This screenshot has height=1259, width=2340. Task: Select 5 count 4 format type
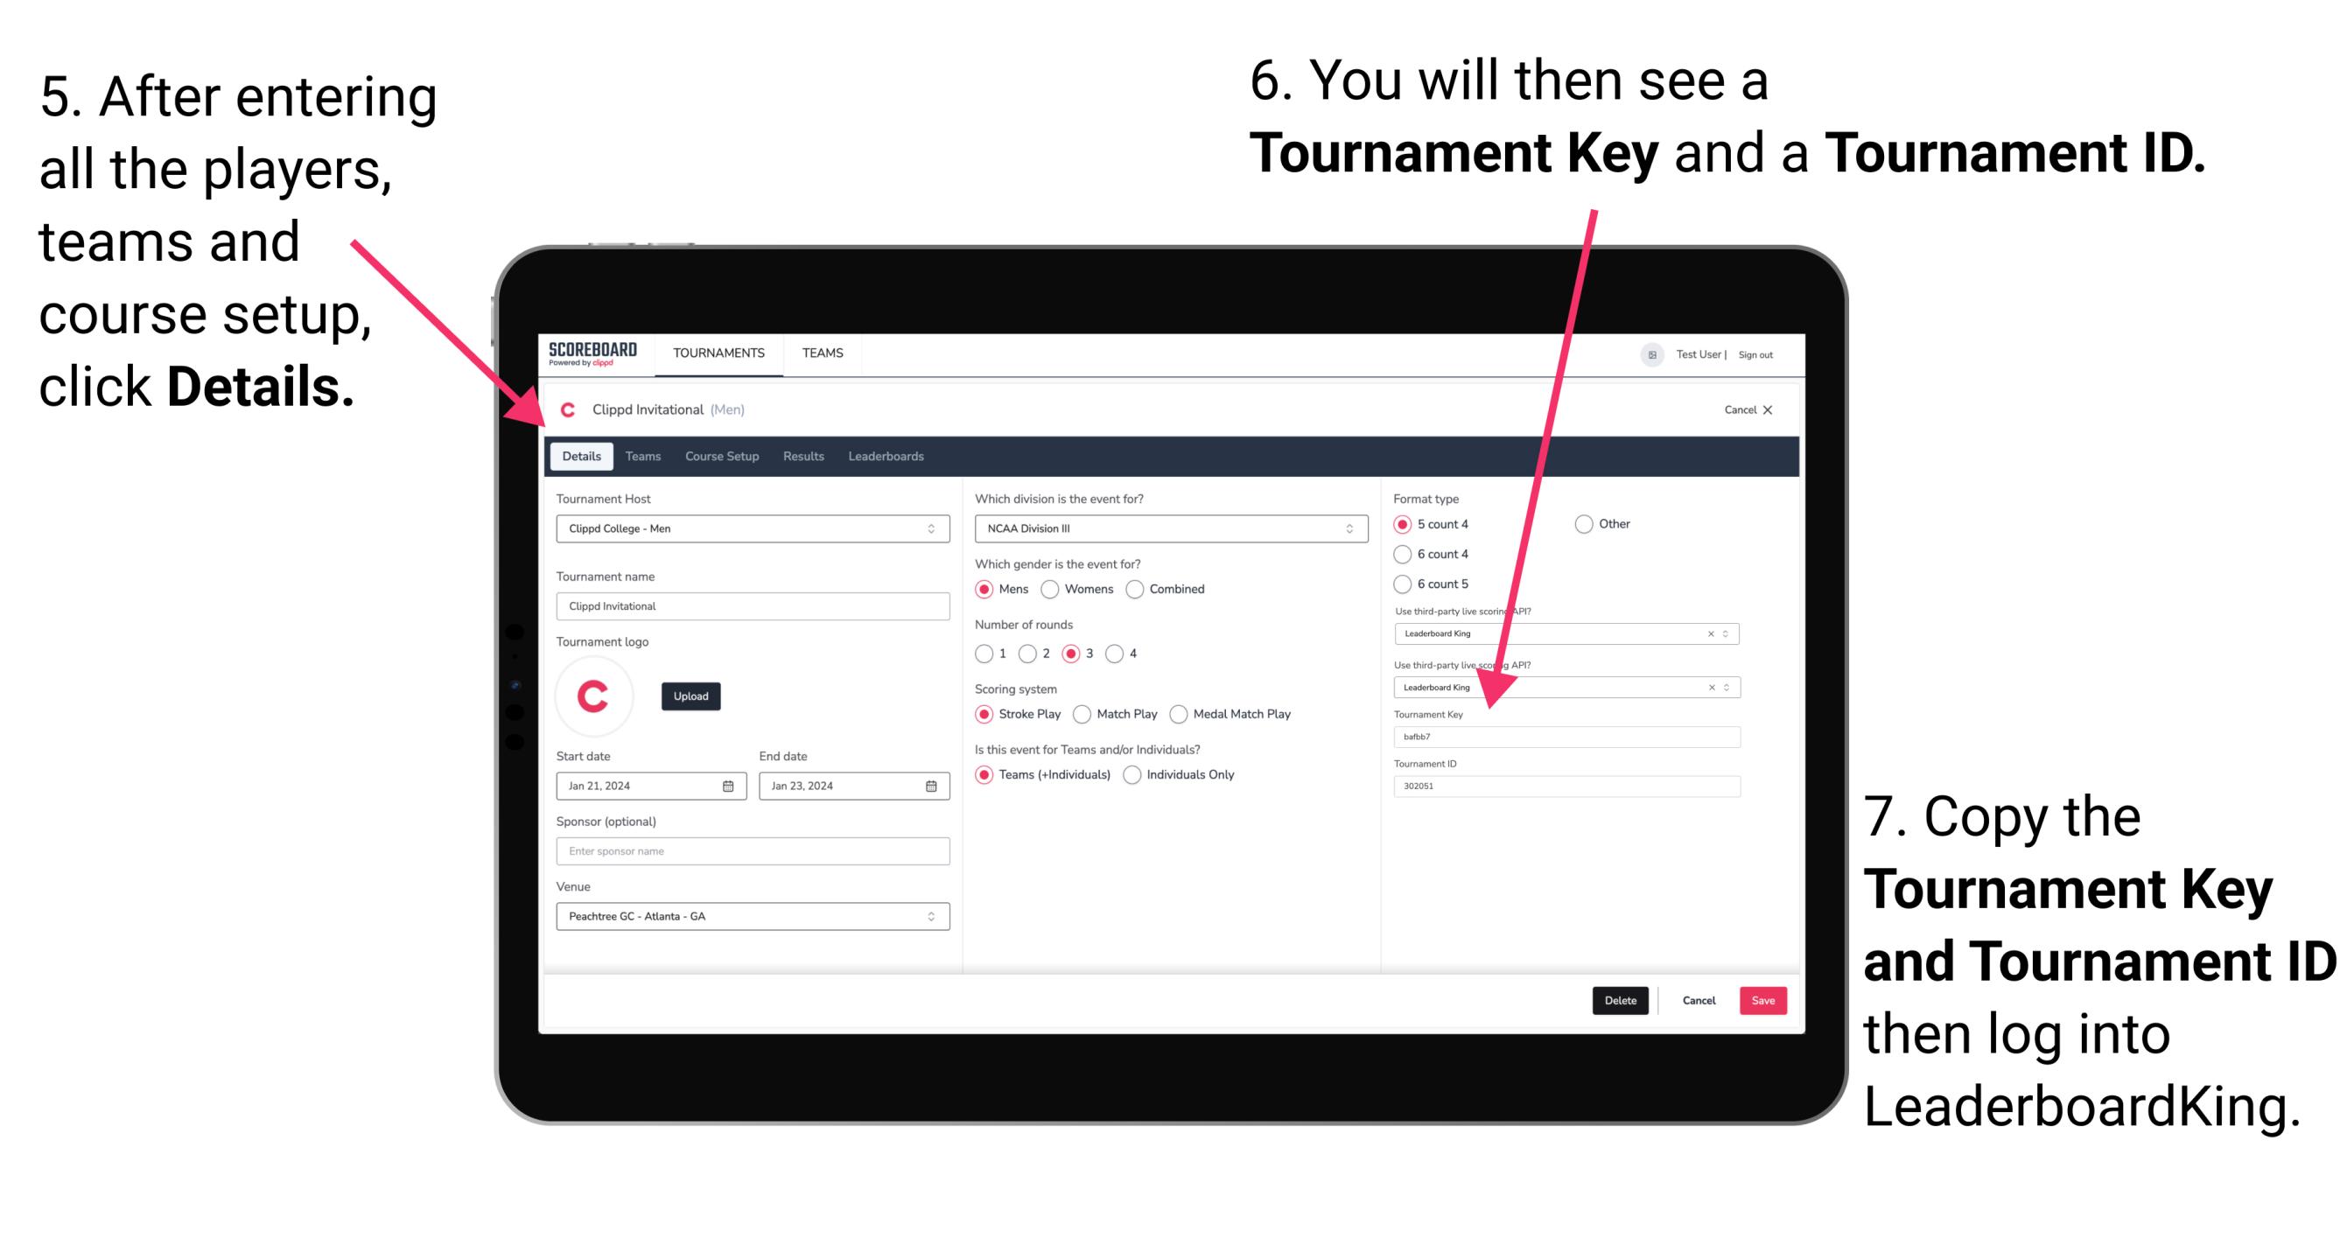pos(1405,522)
